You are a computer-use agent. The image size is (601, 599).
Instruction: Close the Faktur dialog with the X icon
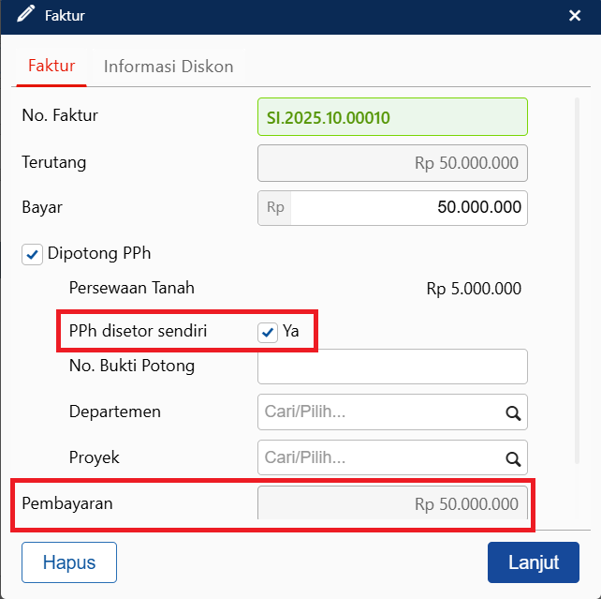(x=575, y=16)
